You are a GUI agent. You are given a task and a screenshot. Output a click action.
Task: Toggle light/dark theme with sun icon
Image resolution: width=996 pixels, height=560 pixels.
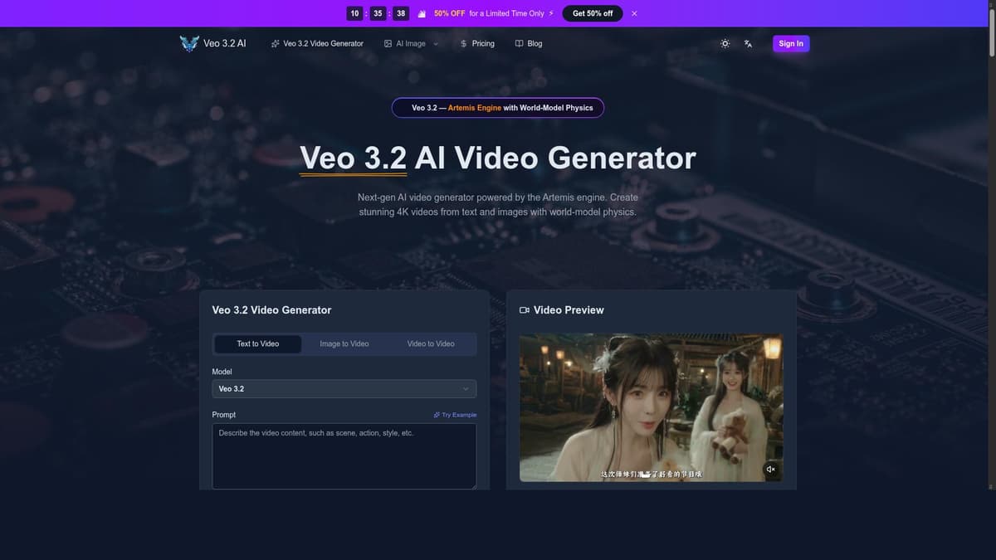tap(724, 42)
